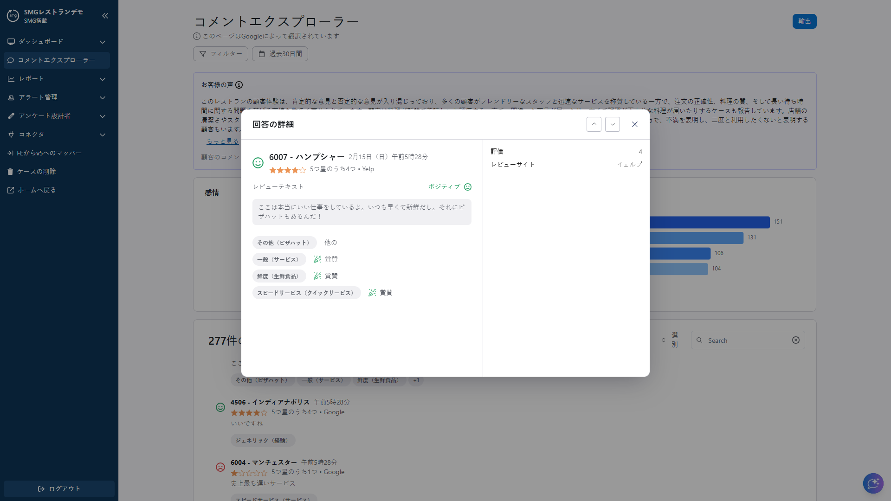Close the 回答の詳細 dialog
Image resolution: width=891 pixels, height=501 pixels.
click(634, 124)
